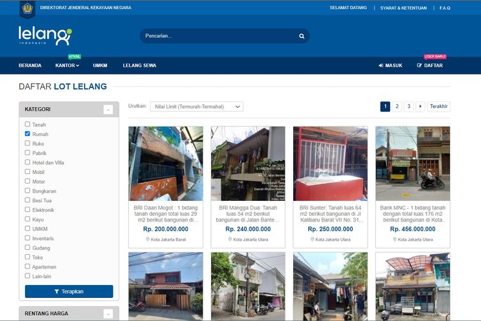The width and height of the screenshot is (481, 321).
Task: Collapse the RENTANG HARGA panel
Action: 108,314
